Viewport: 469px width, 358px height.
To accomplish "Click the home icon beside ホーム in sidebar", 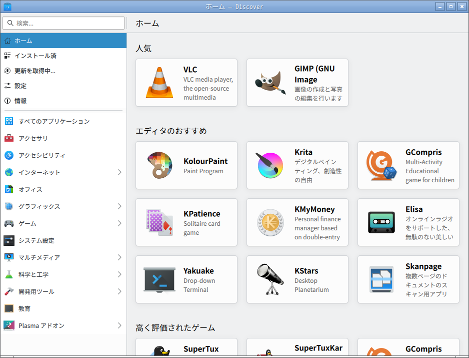I will (7, 41).
